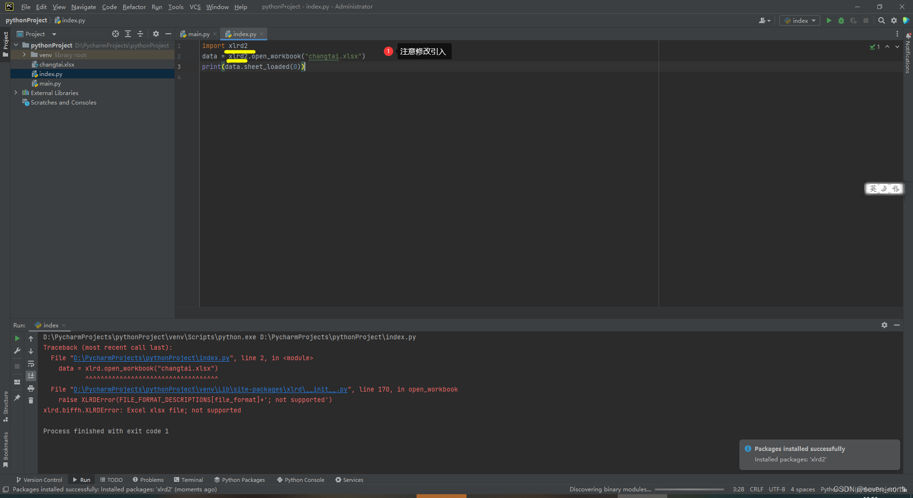Open Scratches and Consoles node
Screen dimensions: 913x498
[63, 102]
